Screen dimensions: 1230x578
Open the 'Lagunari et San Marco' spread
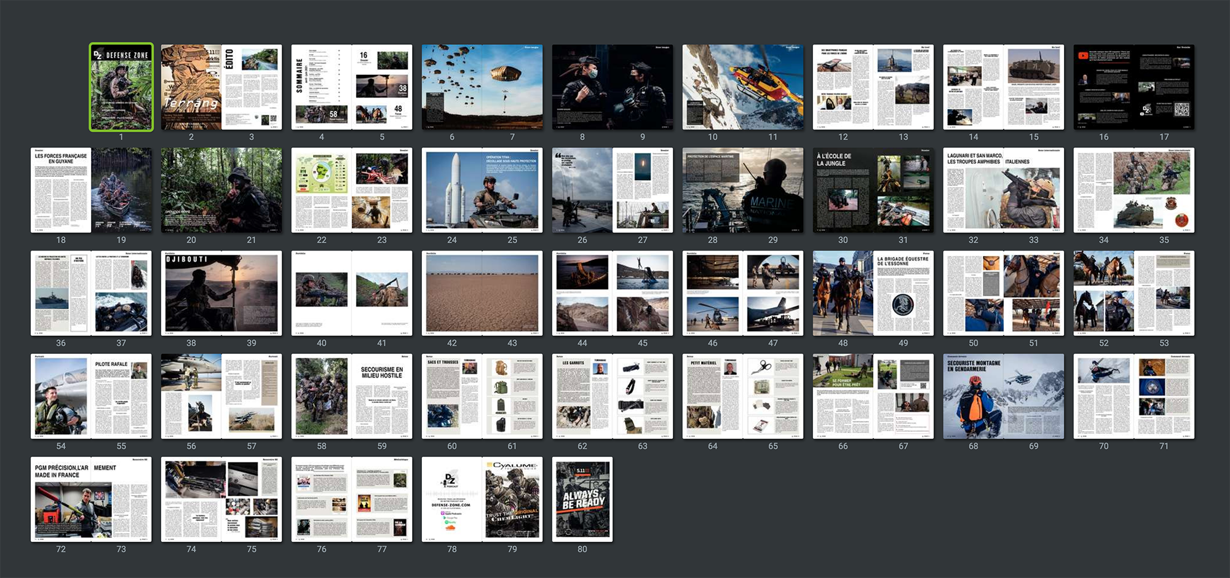pos(1004,190)
